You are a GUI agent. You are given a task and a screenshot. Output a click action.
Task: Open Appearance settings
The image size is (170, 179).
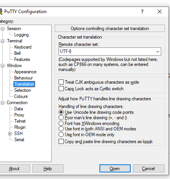coord(25,72)
